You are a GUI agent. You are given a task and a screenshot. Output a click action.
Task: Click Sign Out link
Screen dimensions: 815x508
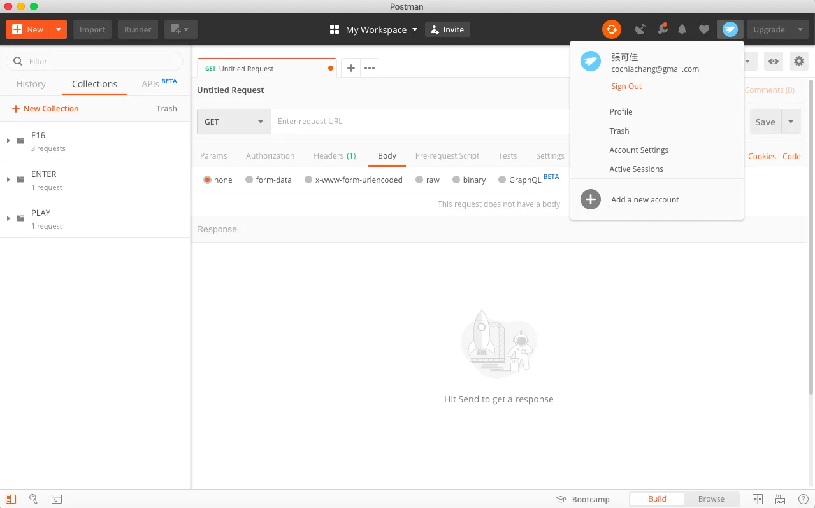tap(626, 86)
